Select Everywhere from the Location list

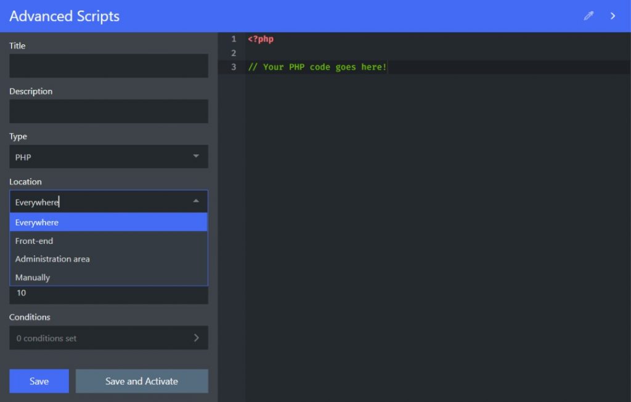(x=108, y=222)
